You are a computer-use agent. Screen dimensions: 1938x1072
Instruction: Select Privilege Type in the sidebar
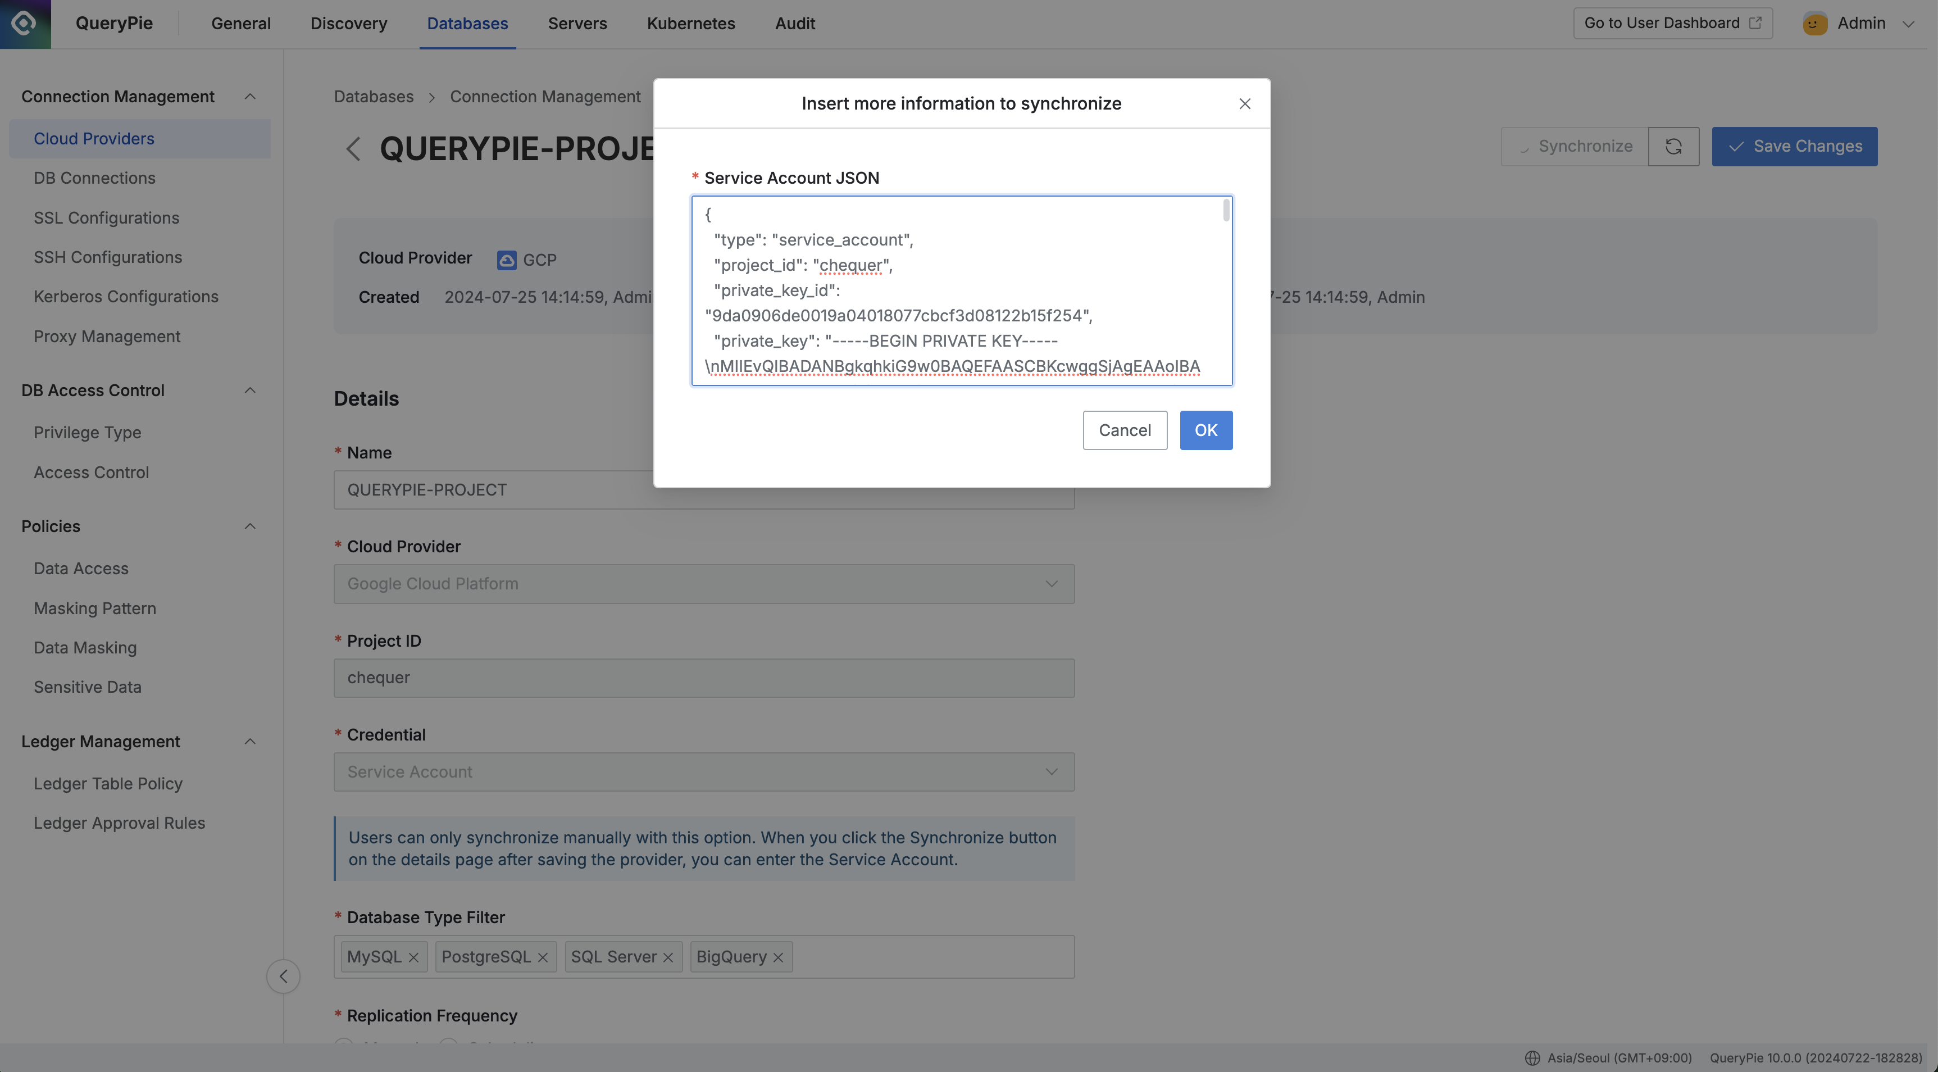87,433
